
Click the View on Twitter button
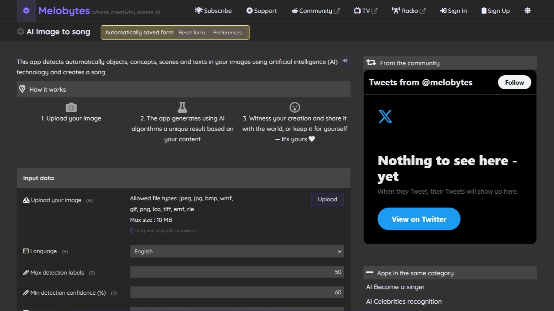point(419,219)
